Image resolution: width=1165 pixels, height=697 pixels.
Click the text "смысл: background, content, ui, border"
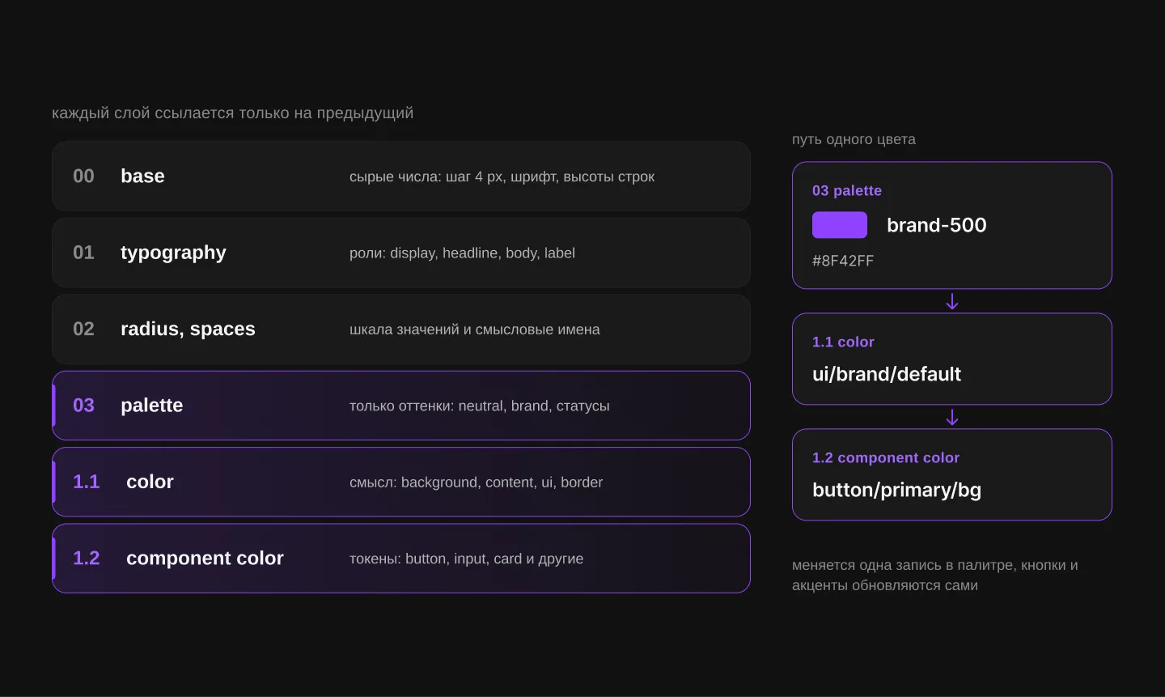(476, 482)
